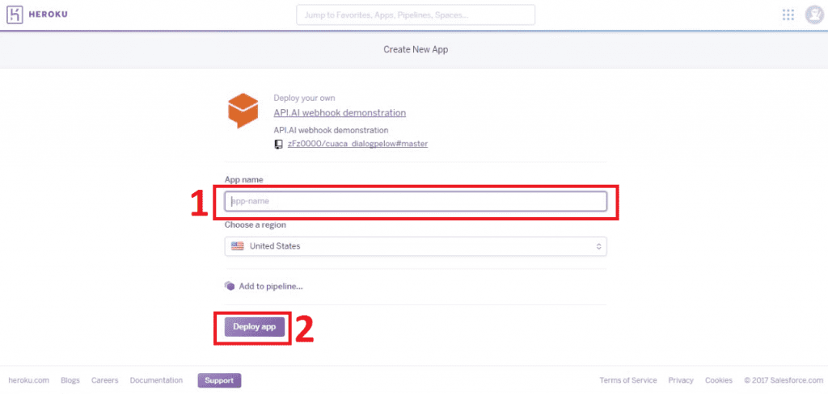
Task: Open the zFz0000 GitHub repository link
Action: pos(357,144)
